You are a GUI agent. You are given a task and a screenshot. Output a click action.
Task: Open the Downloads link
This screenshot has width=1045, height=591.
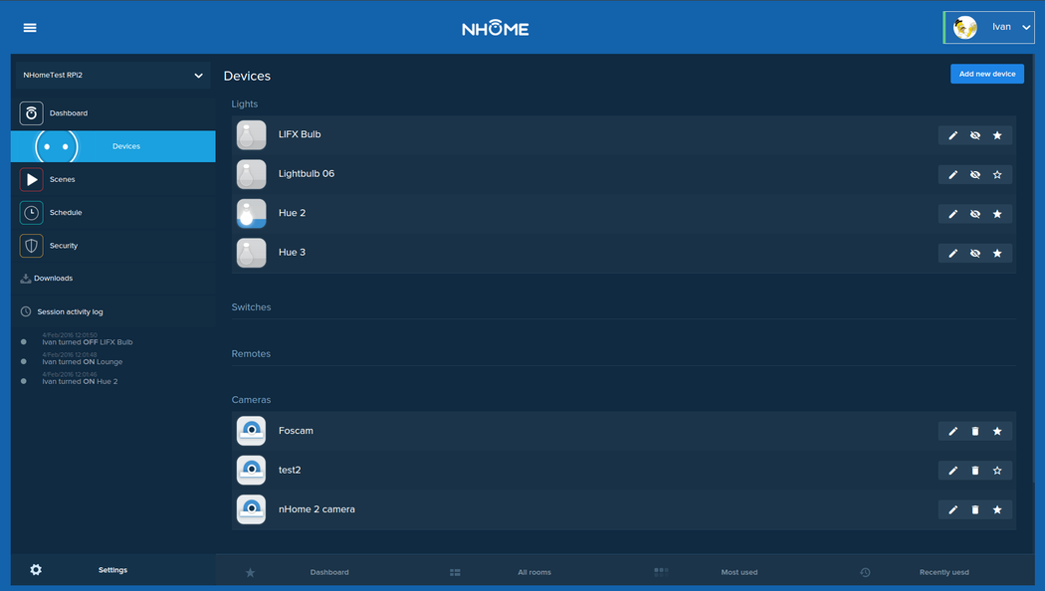click(53, 279)
